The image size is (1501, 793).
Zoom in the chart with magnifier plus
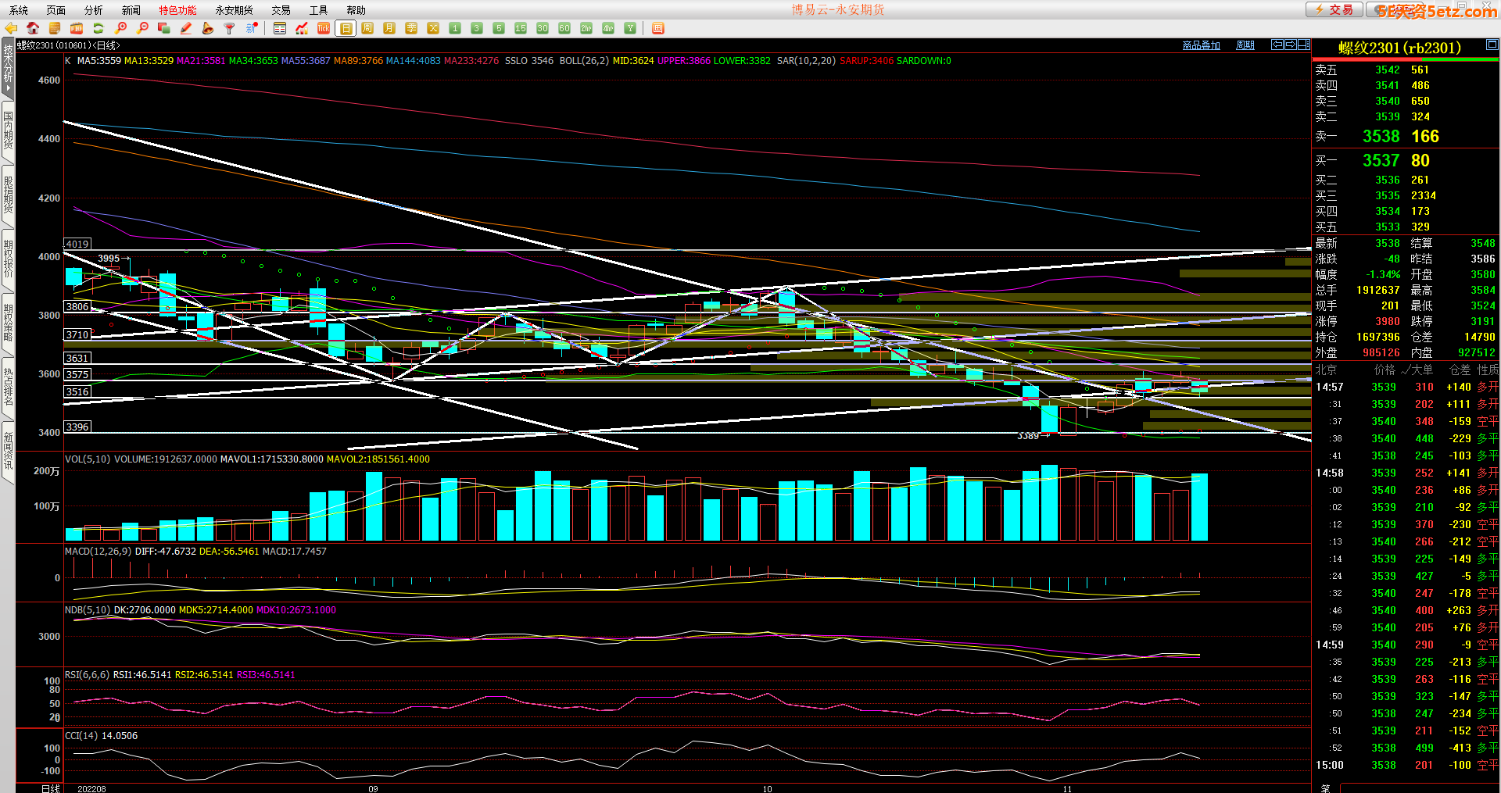tap(120, 28)
